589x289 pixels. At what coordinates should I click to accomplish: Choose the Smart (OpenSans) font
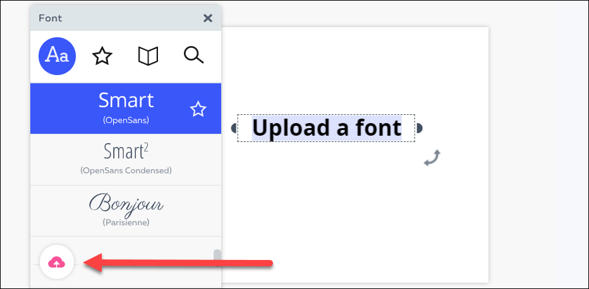pyautogui.click(x=126, y=101)
